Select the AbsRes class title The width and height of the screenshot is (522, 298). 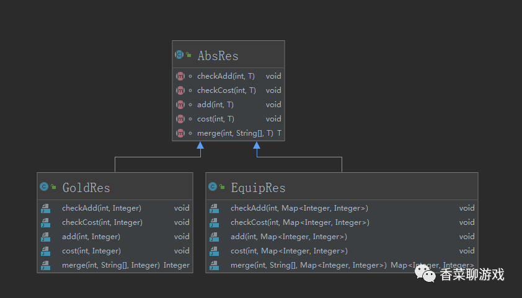tap(218, 56)
